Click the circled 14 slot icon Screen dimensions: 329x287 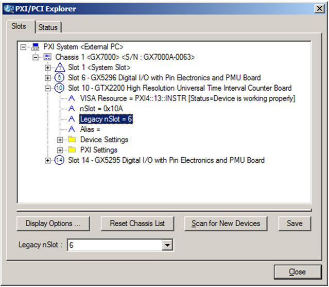[59, 160]
